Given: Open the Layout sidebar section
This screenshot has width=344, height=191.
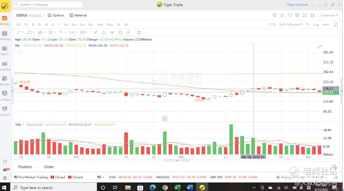Looking at the screenshot, I should pos(5,111).
